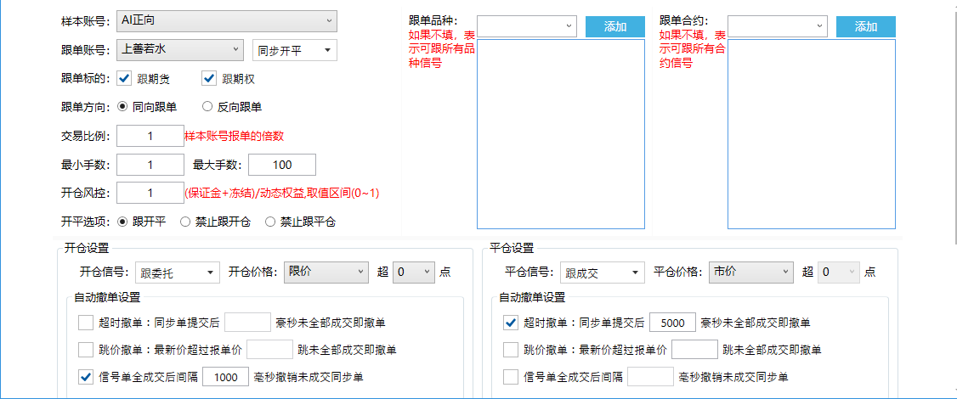The image size is (957, 399).
Task: Open the 同步开平 mode dropdown
Action: coord(295,50)
